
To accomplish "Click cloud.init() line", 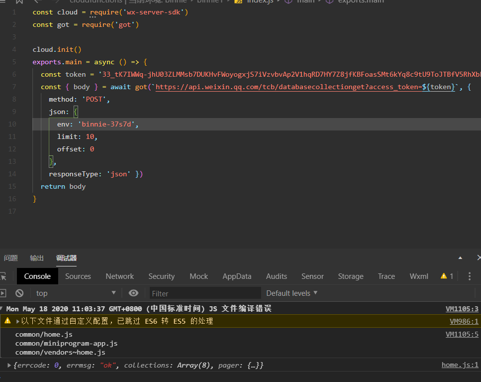I will pos(57,49).
